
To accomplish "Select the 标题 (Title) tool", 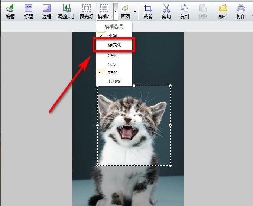I will (28, 11).
